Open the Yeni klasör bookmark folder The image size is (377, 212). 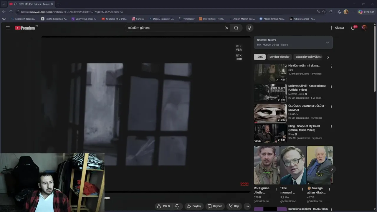coord(187,19)
